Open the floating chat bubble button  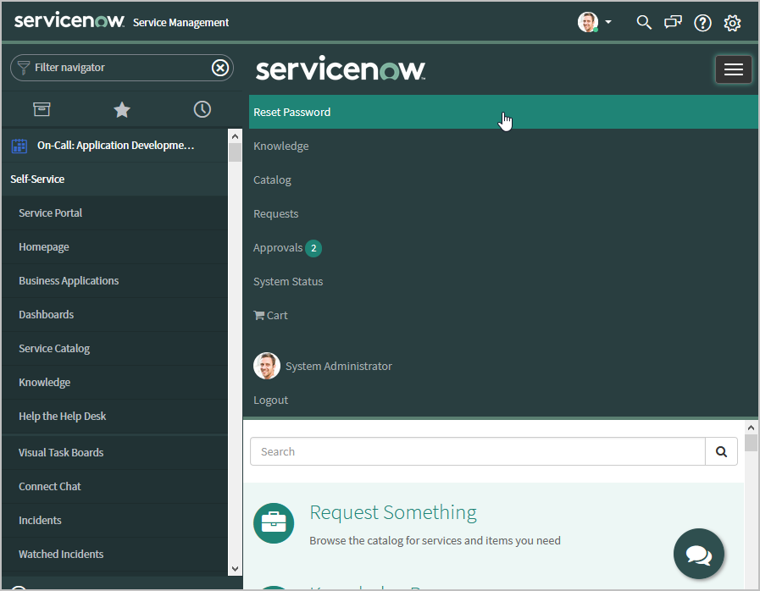pos(698,555)
